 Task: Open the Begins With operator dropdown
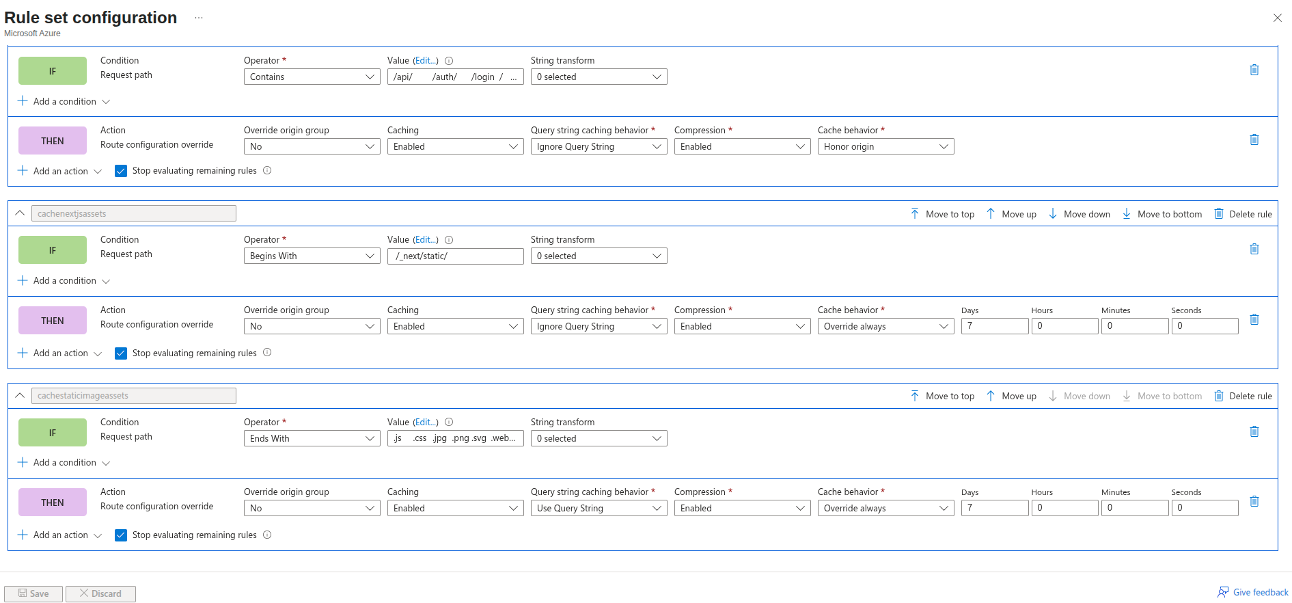click(x=312, y=256)
